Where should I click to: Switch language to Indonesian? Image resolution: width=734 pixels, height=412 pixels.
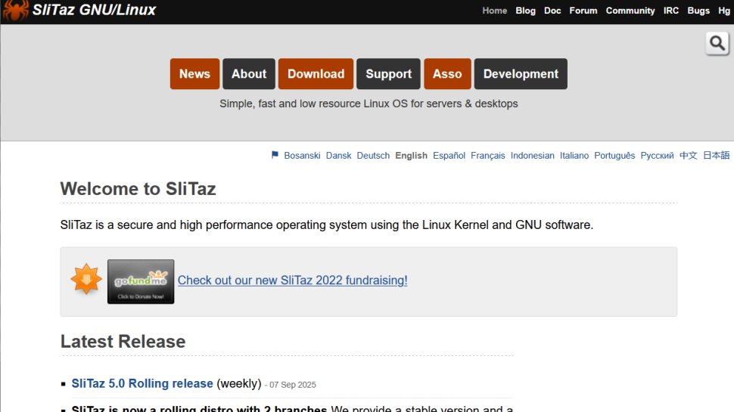point(532,155)
